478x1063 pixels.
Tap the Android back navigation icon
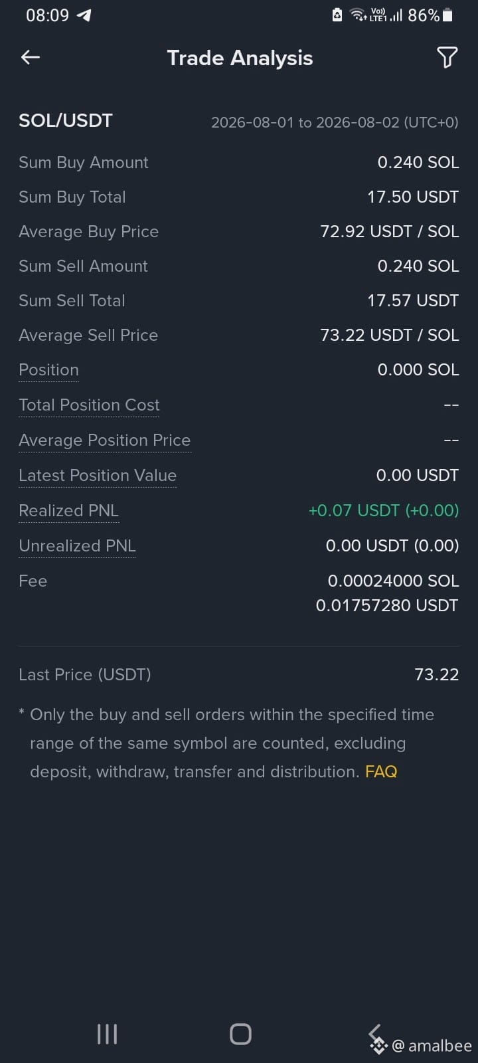(375, 1034)
